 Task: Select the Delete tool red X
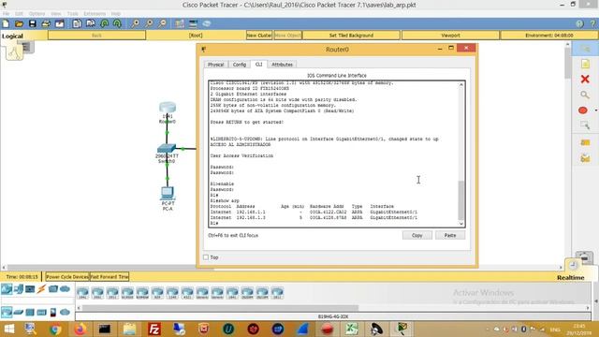click(x=584, y=79)
